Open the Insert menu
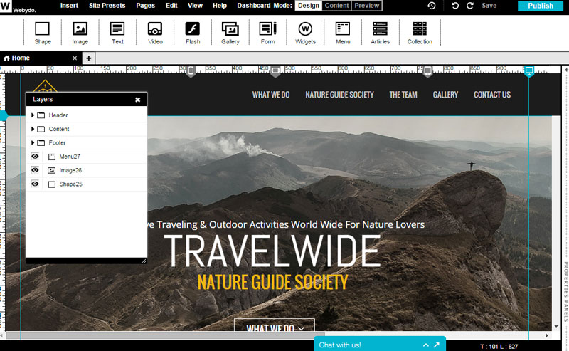The width and height of the screenshot is (569, 351). point(69,6)
